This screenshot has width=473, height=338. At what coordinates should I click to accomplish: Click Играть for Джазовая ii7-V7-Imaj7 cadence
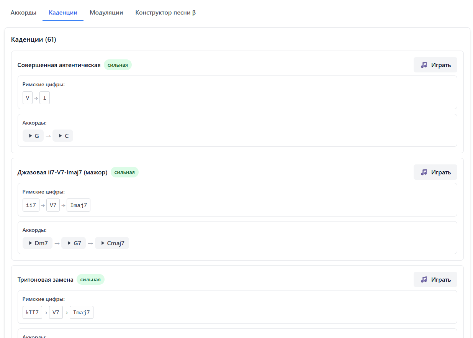point(435,172)
